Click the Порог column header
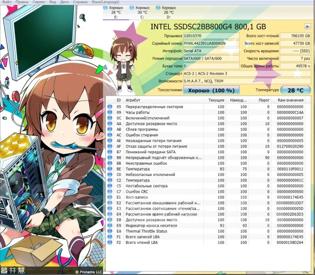 [260, 100]
